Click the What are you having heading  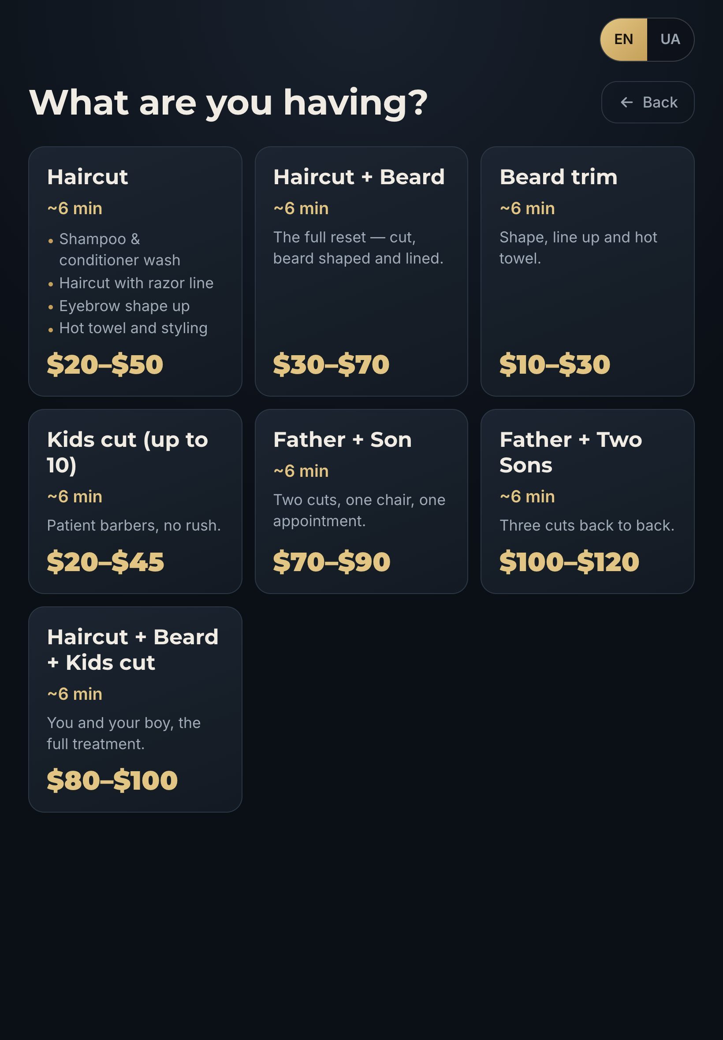click(228, 103)
